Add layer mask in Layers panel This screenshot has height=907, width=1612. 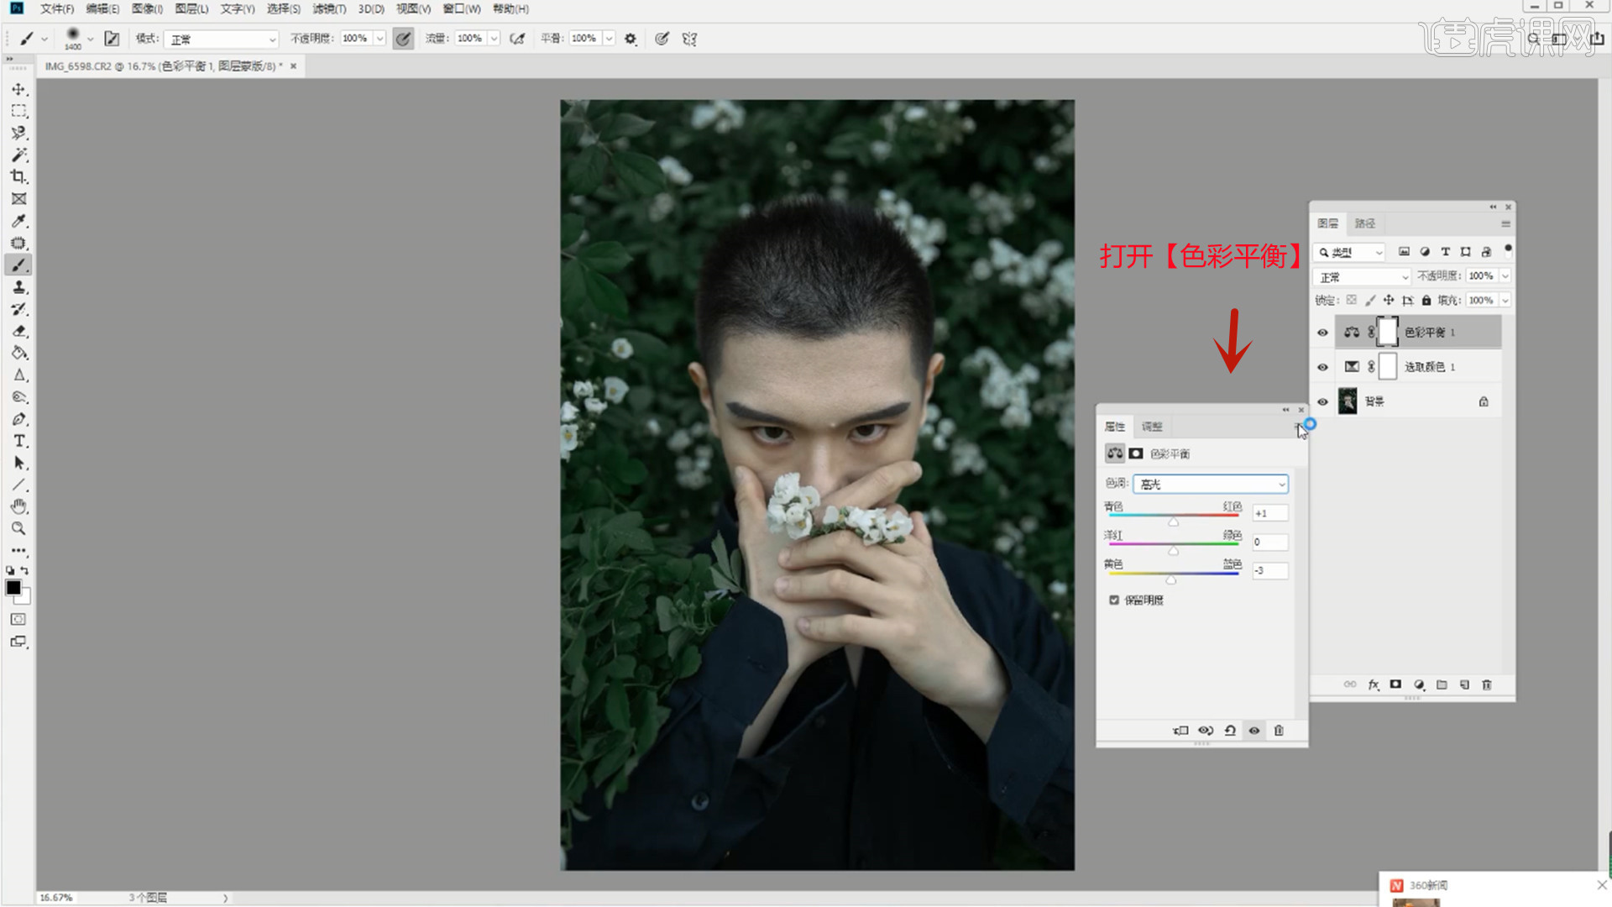[x=1395, y=684]
